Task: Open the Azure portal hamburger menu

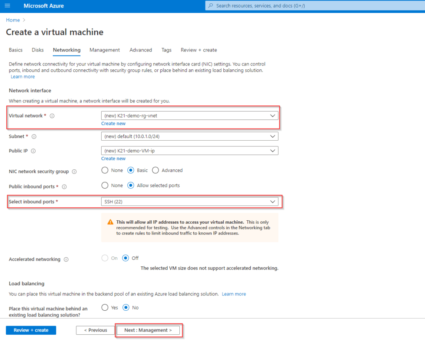Action: coord(7,5)
